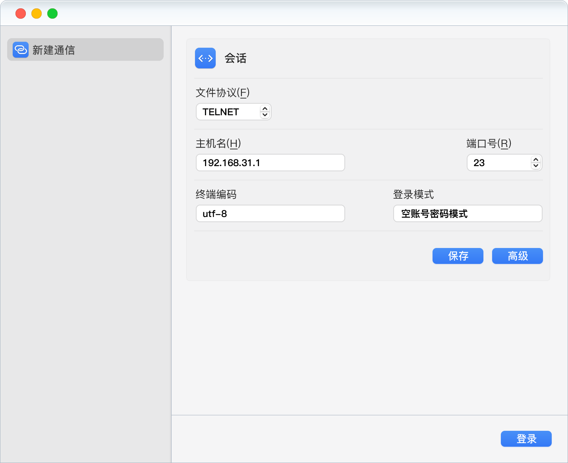Decrease the port number with the down arrow
Viewport: 568px width, 463px height.
(536, 165)
